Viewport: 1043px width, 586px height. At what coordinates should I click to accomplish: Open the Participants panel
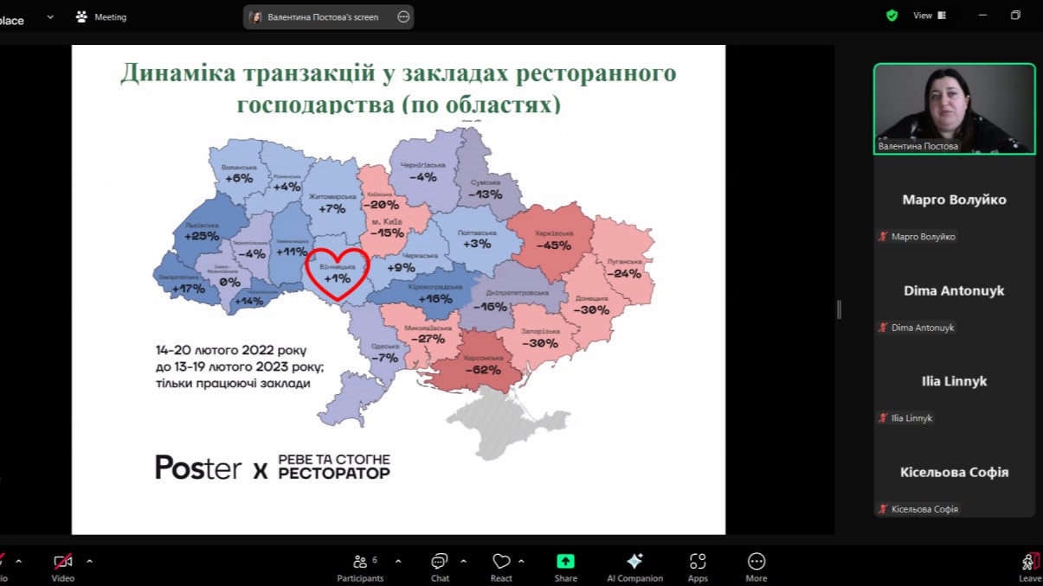click(360, 566)
